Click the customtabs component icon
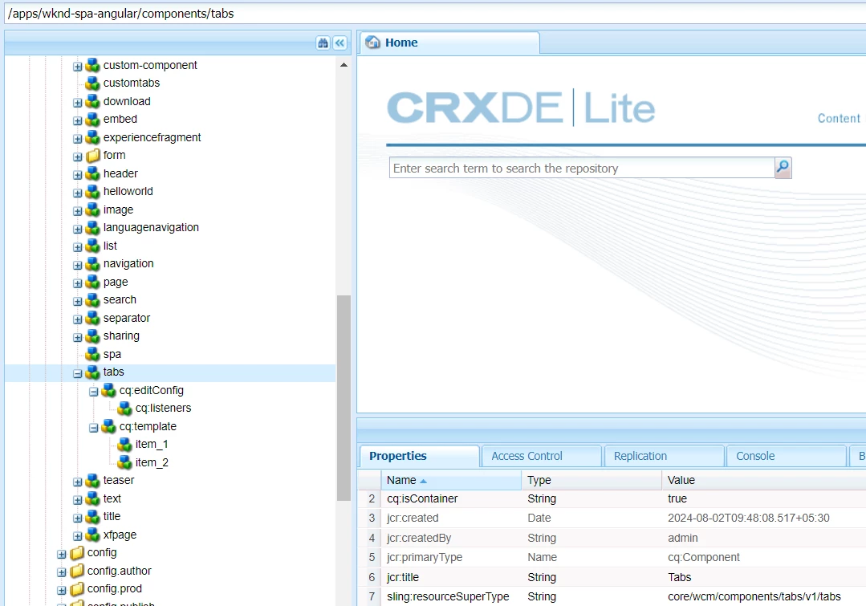Screen dimensions: 866x606 pos(93,83)
